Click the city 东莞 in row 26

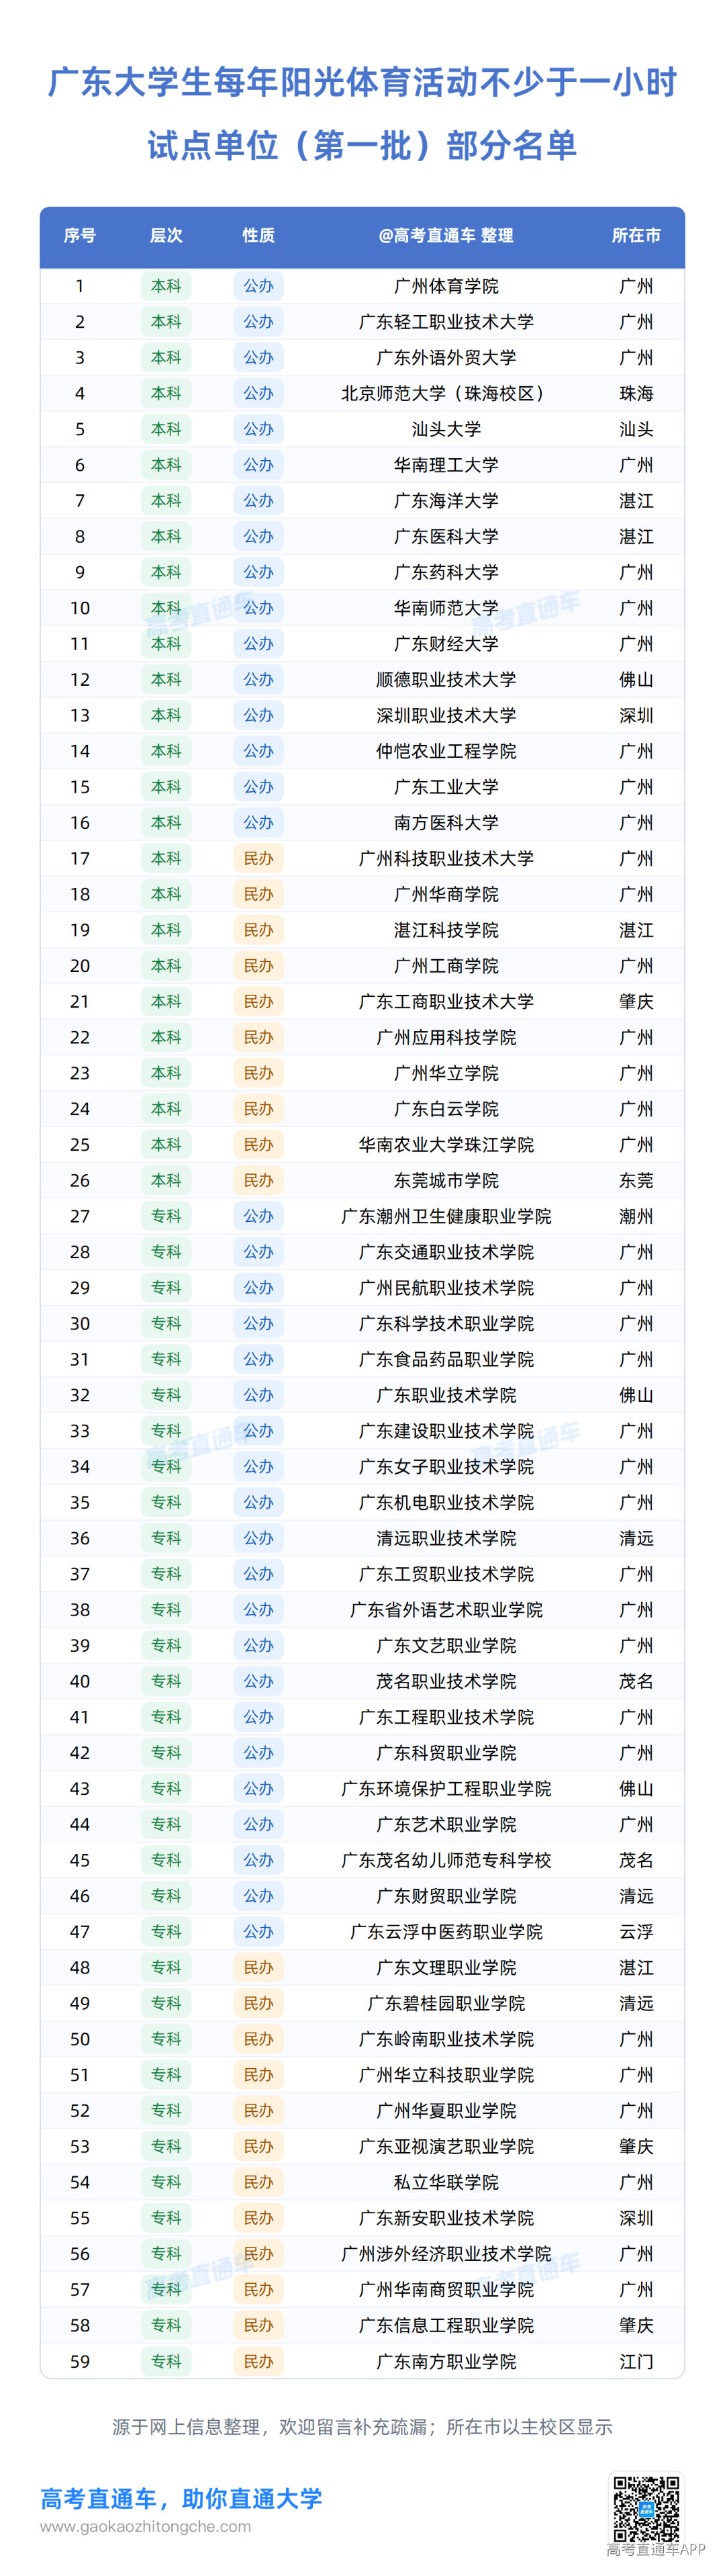pyautogui.click(x=637, y=1180)
